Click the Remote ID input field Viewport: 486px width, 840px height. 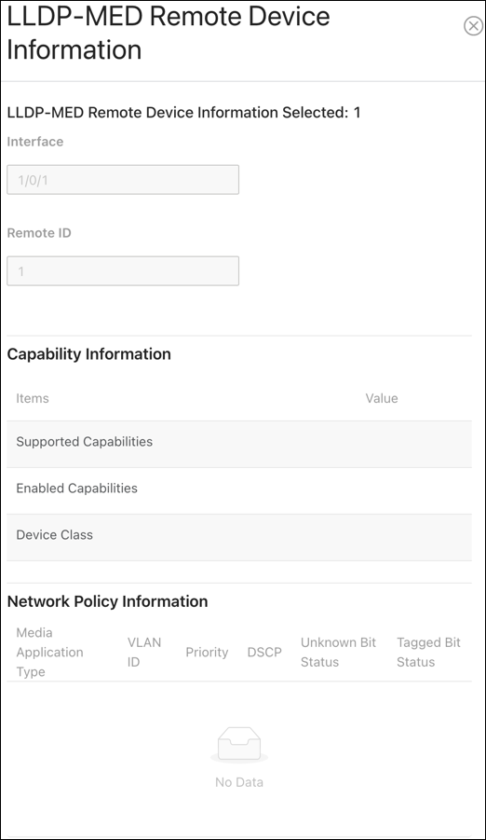click(123, 271)
